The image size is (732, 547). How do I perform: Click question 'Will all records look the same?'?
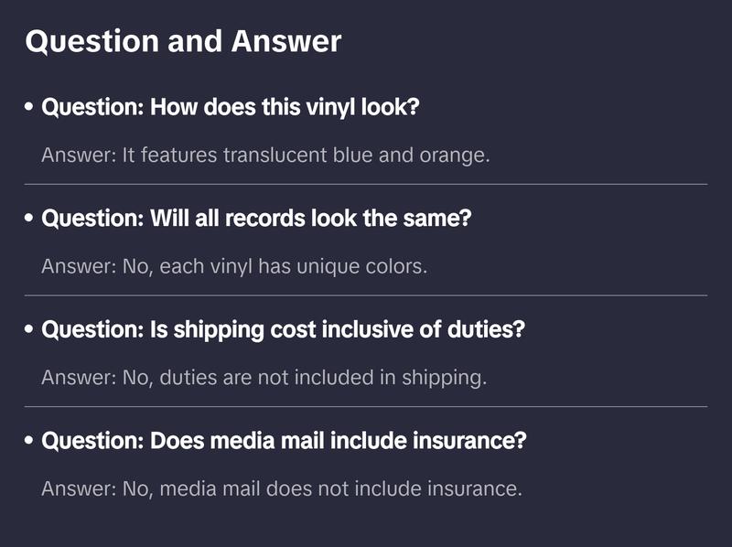256,219
